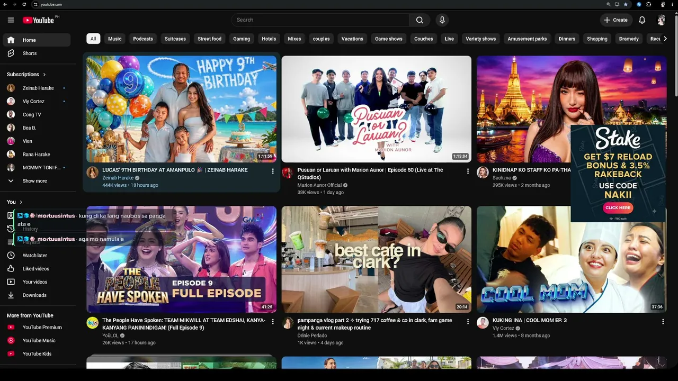Select the Street food filter chip
Screen dimensions: 678x381
[210, 39]
